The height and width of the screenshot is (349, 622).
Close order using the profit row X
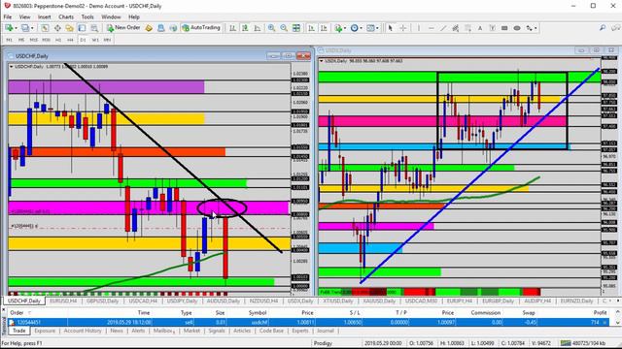(x=605, y=323)
